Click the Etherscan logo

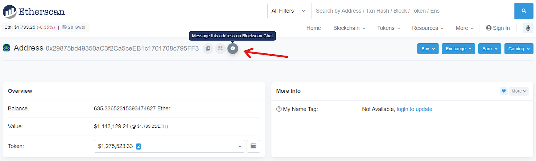pyautogui.click(x=34, y=12)
